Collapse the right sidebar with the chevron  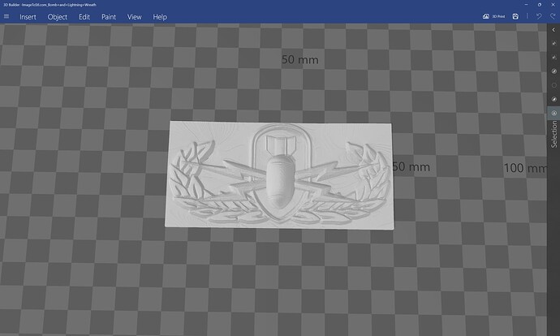pyautogui.click(x=554, y=30)
